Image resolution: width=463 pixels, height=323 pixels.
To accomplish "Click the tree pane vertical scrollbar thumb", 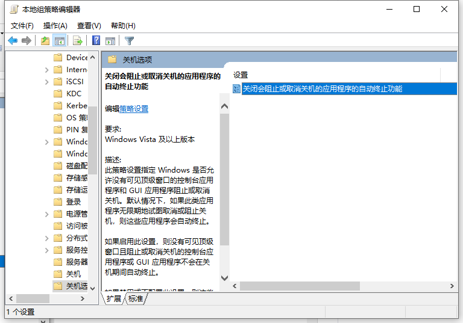I will 92,140.
